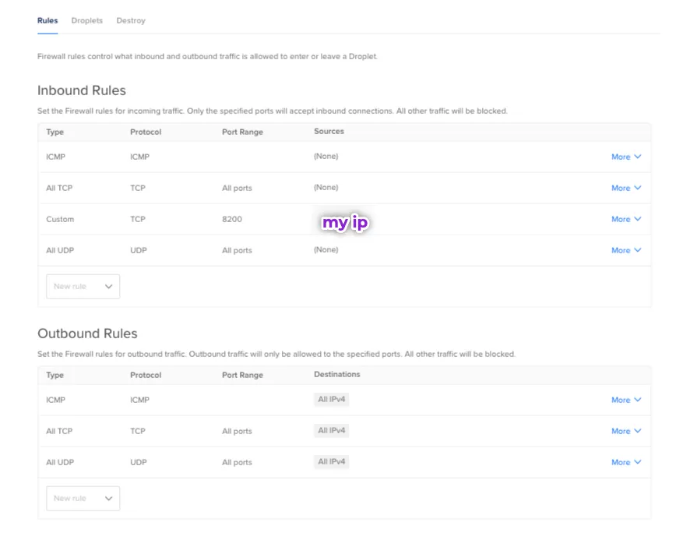Click All IPv4 tag on outbound ICMP rule
The width and height of the screenshot is (676, 547).
(332, 399)
